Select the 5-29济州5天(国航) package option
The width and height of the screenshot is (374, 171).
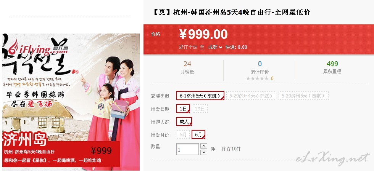click(303, 96)
